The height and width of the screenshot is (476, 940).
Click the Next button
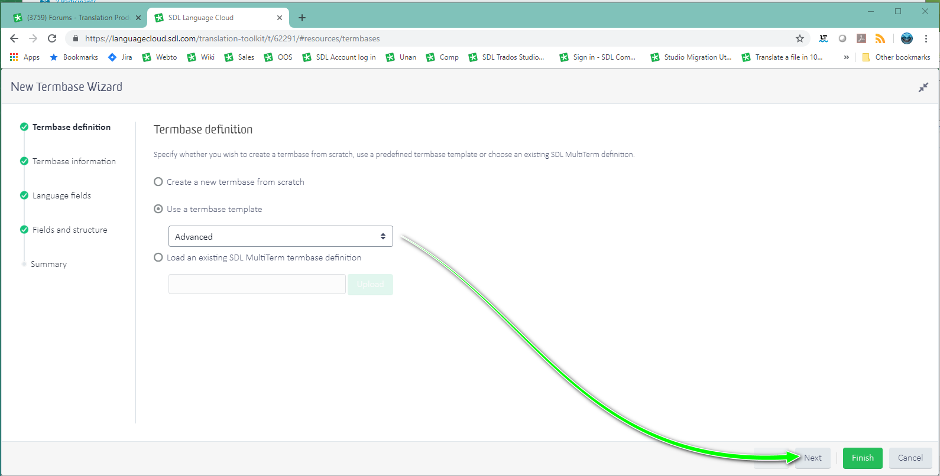812,458
